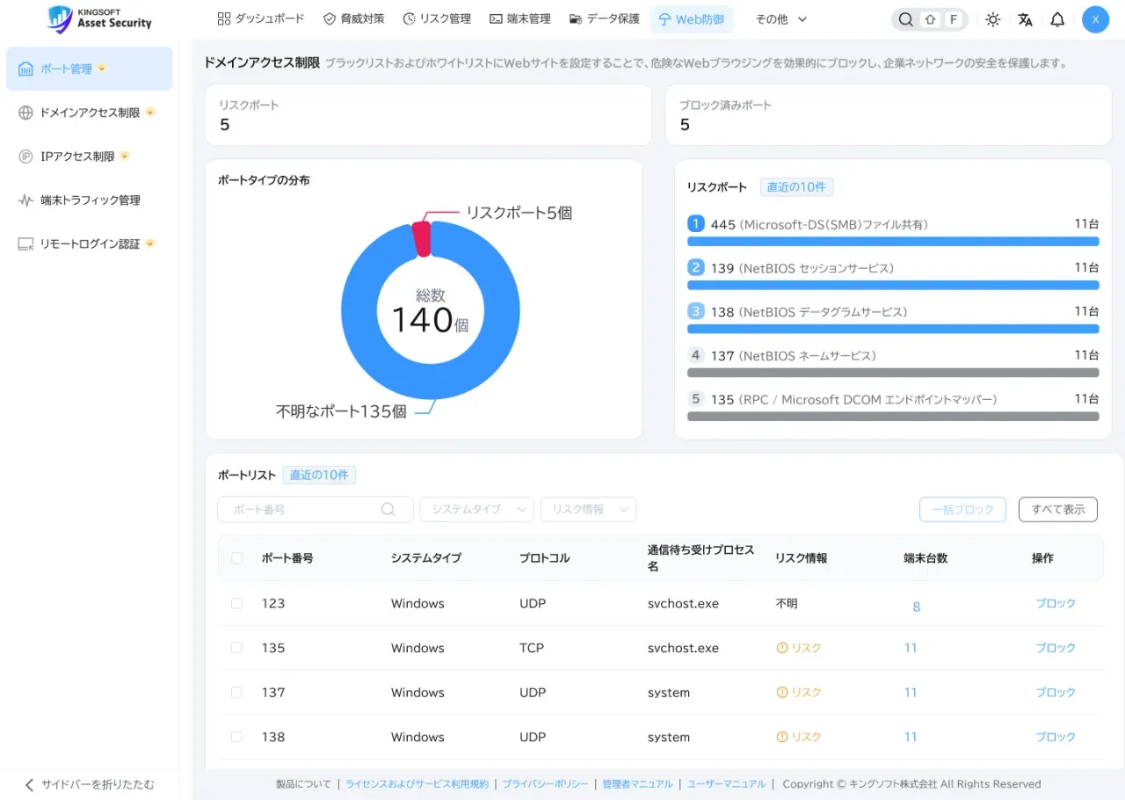Viewport: 1125px width, 800px height.
Task: Click the search icon in ポート番号 field
Action: [x=388, y=509]
